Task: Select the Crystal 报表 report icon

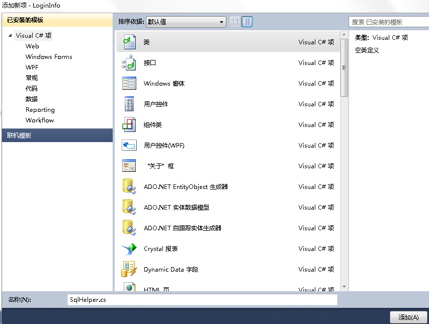Action: [129, 248]
